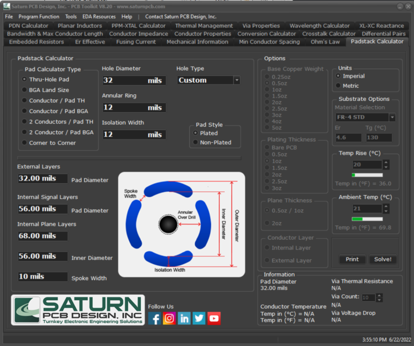Select the BGA Land Size radio button

[x=24, y=90]
